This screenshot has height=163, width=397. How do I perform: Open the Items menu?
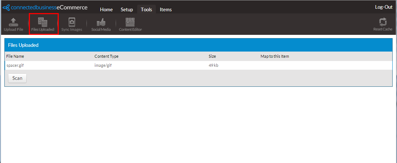pos(166,9)
